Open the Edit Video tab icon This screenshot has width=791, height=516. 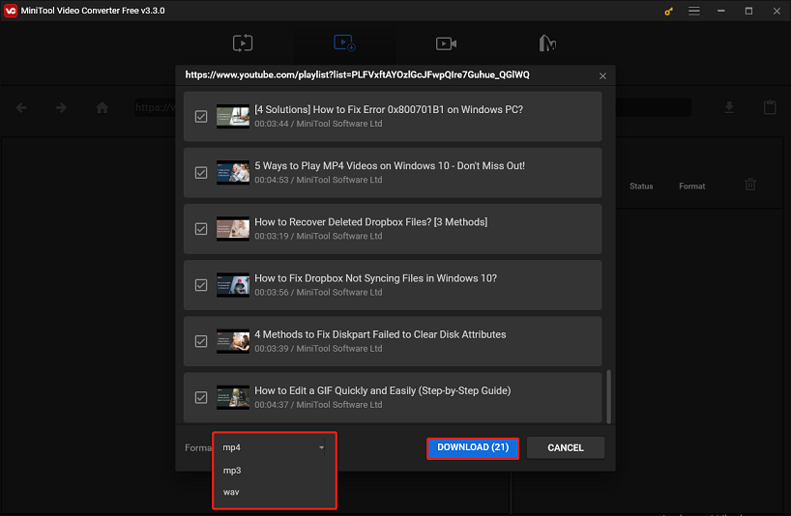click(x=547, y=43)
